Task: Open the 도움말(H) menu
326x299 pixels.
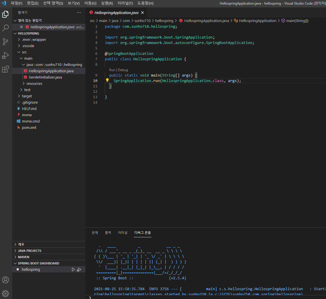Action: click(x=145, y=3)
